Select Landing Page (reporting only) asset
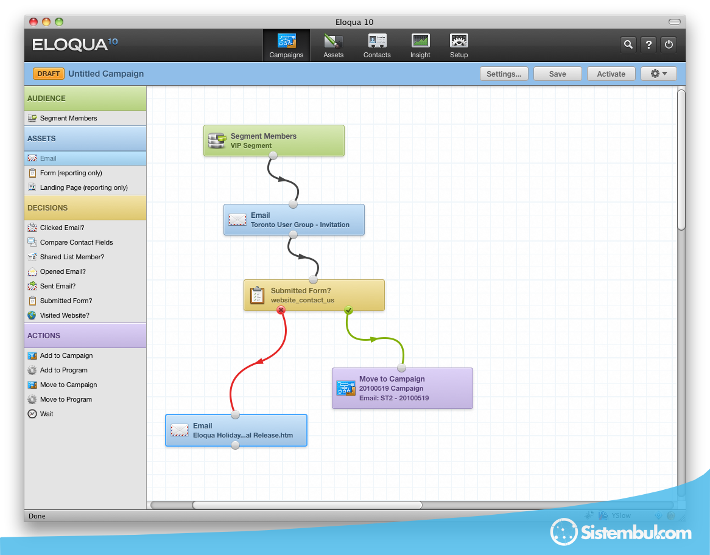710x555 pixels. tap(85, 187)
